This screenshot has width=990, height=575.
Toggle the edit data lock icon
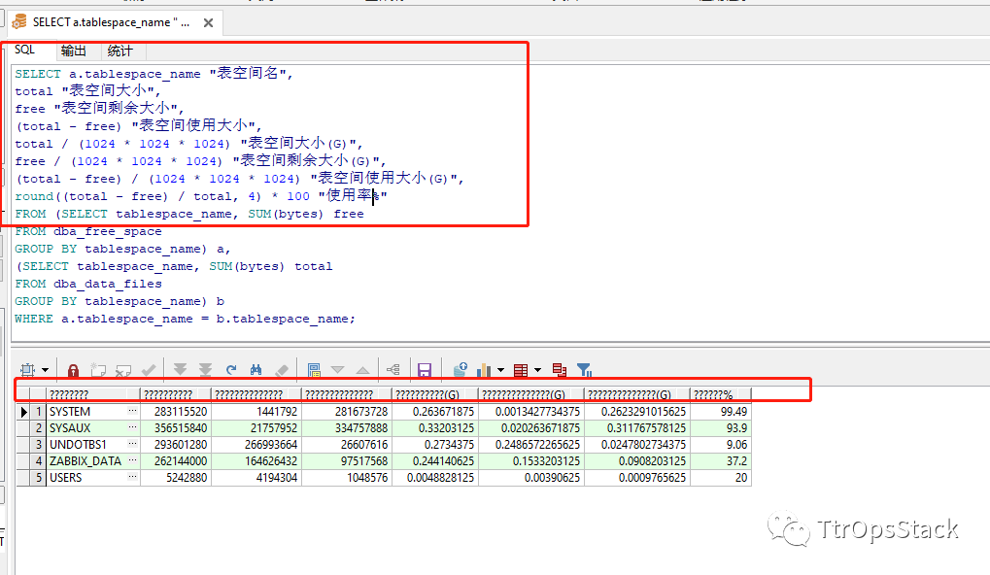(73, 370)
